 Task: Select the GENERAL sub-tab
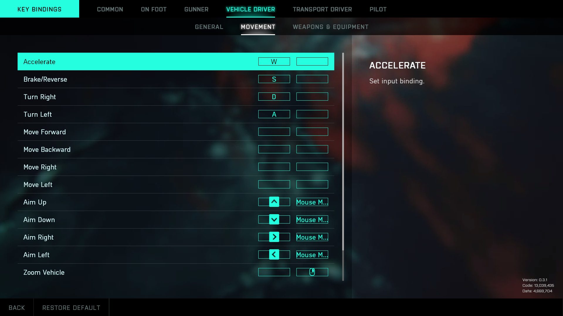(x=209, y=27)
